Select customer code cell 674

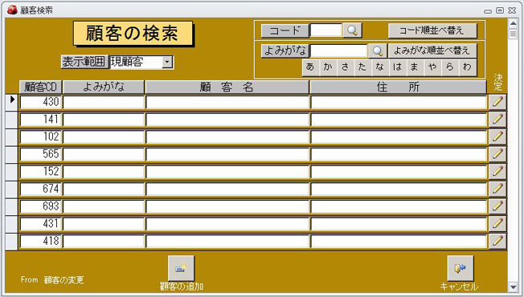pos(41,189)
